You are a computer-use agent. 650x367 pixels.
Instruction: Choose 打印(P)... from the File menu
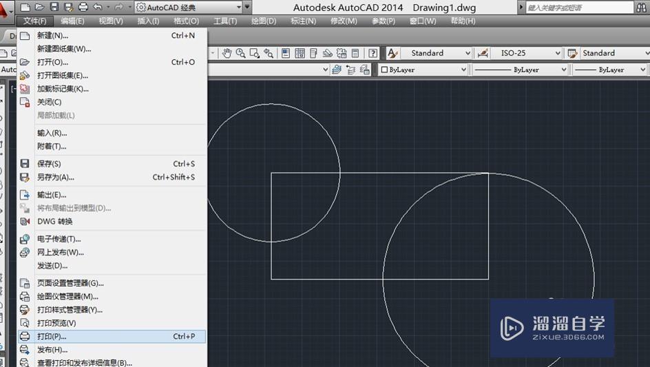click(x=112, y=336)
